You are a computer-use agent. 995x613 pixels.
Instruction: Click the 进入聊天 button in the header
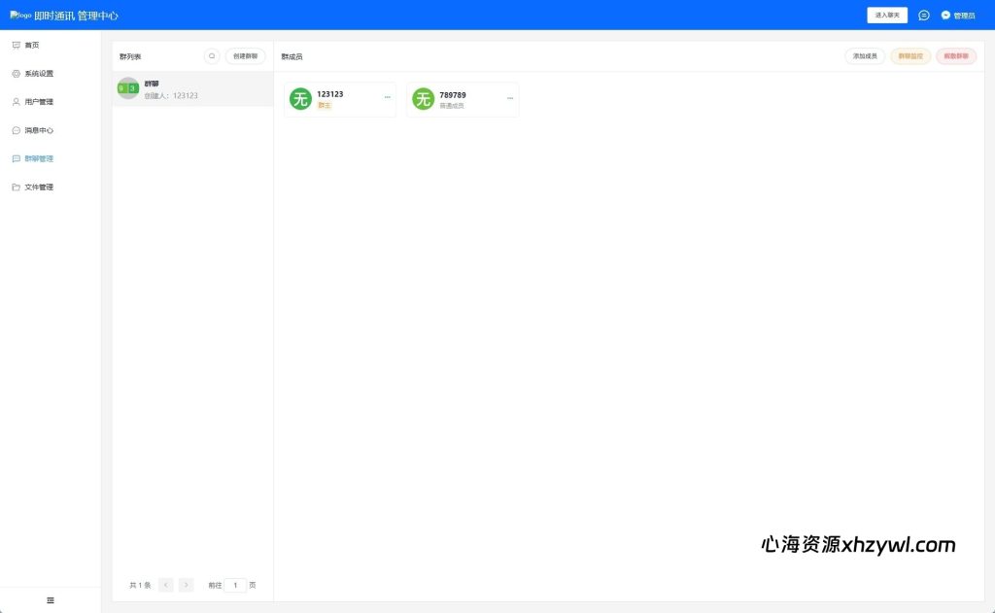pos(887,16)
